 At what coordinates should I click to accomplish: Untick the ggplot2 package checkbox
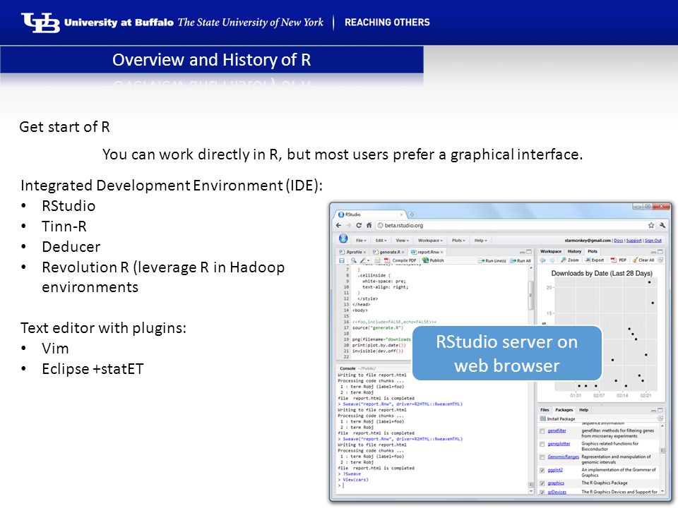pos(542,471)
